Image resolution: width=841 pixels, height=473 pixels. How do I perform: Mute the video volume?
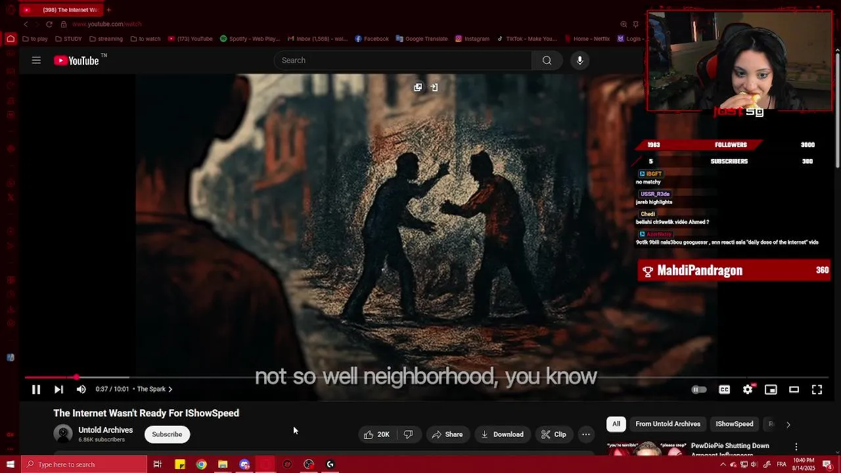point(81,390)
